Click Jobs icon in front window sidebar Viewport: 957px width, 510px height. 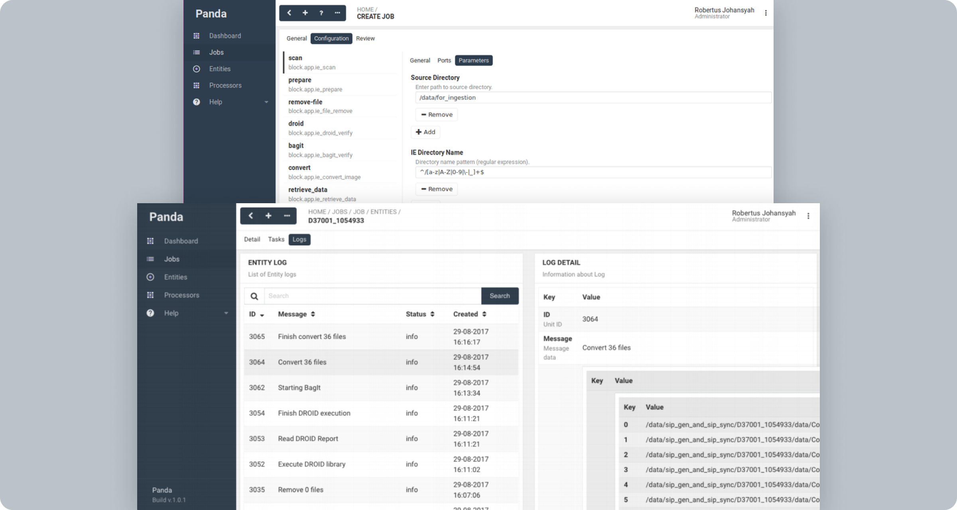point(150,259)
